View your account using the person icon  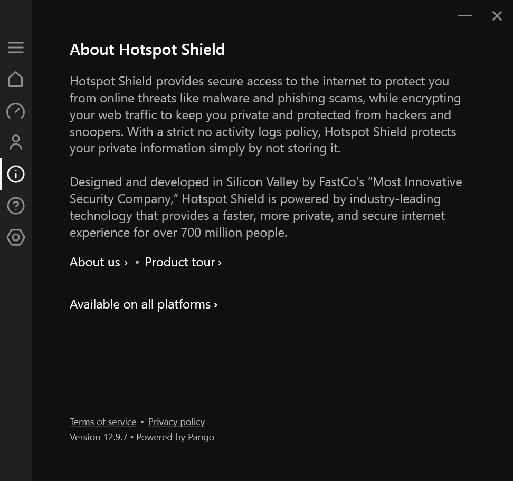click(x=16, y=142)
